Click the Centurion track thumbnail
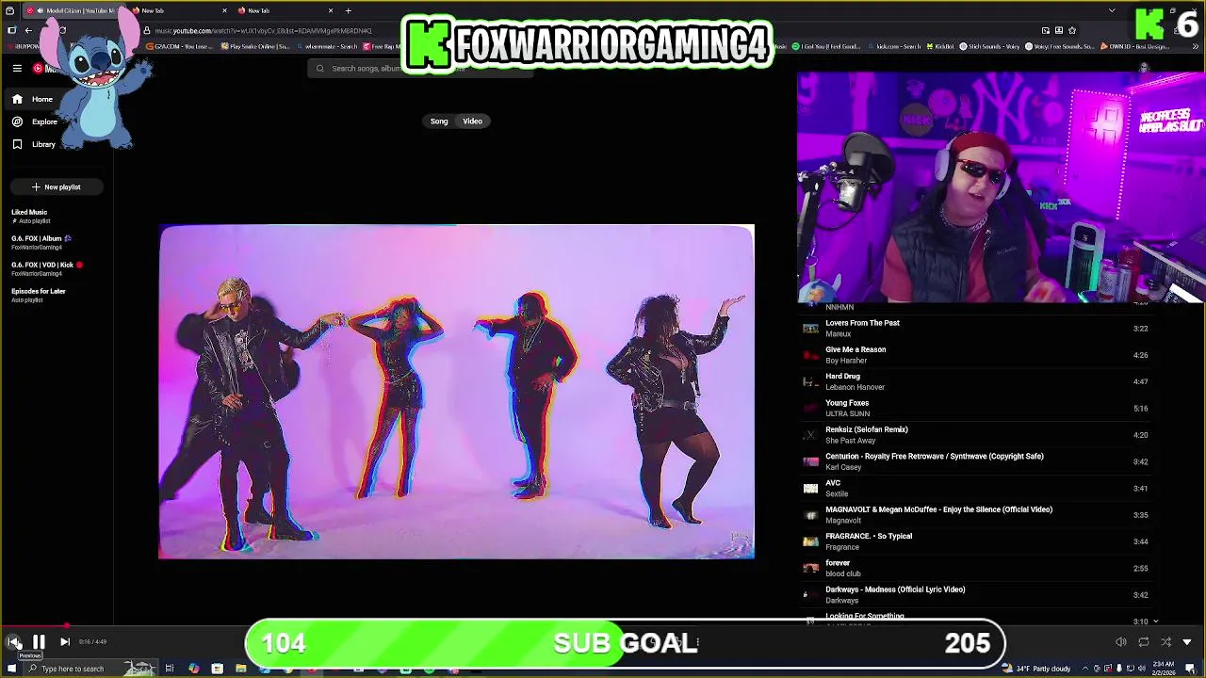1206x678 pixels. point(810,461)
